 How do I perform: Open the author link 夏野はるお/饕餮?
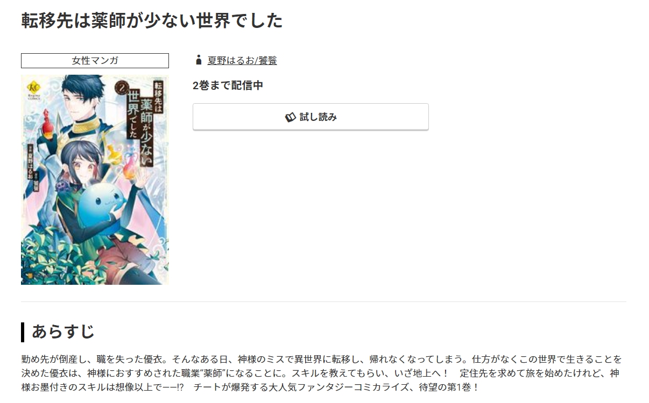pos(242,61)
